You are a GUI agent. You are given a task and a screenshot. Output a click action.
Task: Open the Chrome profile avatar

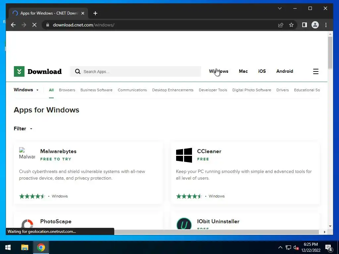315,25
